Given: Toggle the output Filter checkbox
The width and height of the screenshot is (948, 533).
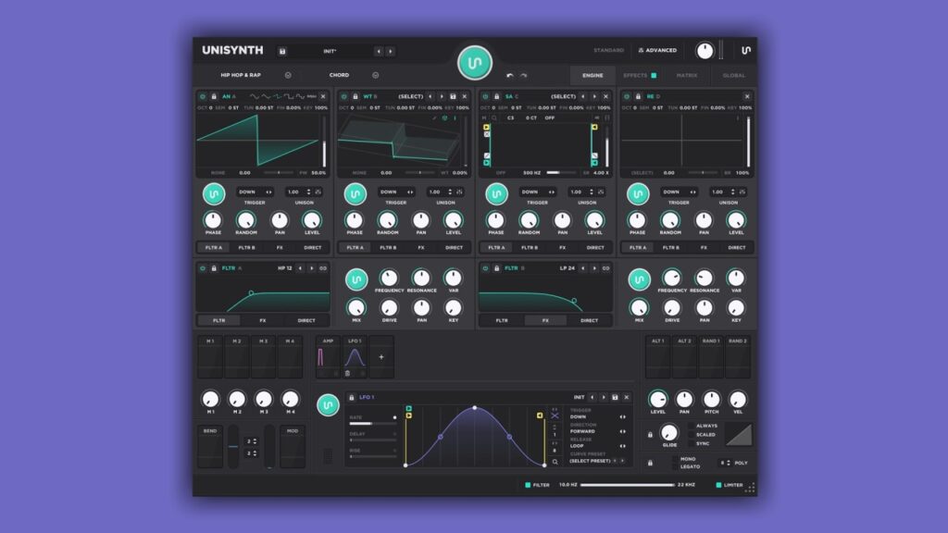Looking at the screenshot, I should 528,485.
